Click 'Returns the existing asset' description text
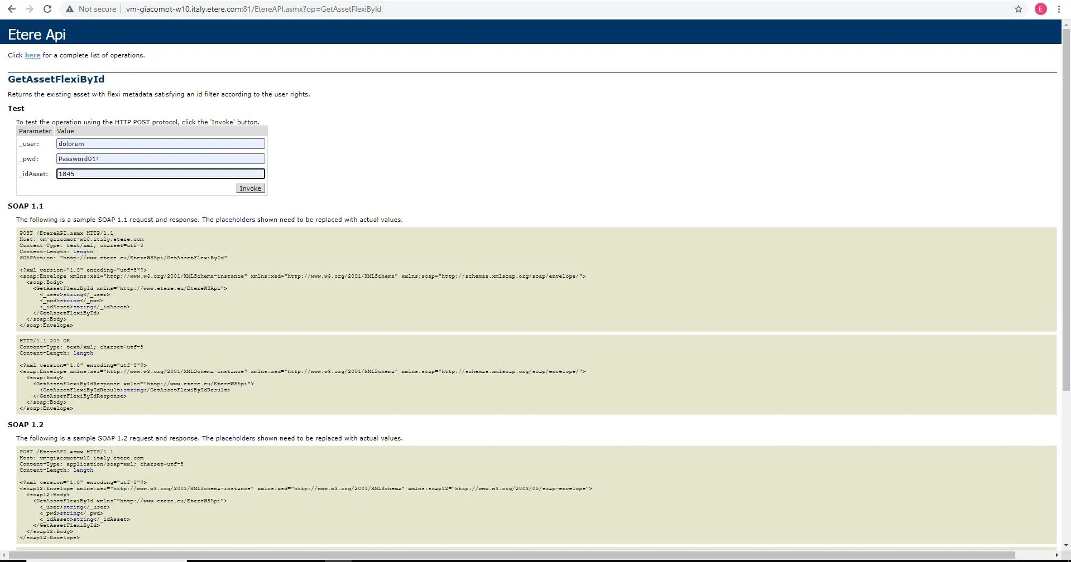 159,94
